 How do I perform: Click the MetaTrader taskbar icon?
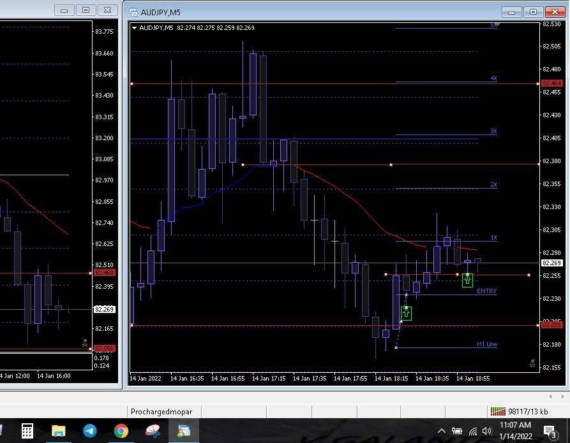[184, 431]
